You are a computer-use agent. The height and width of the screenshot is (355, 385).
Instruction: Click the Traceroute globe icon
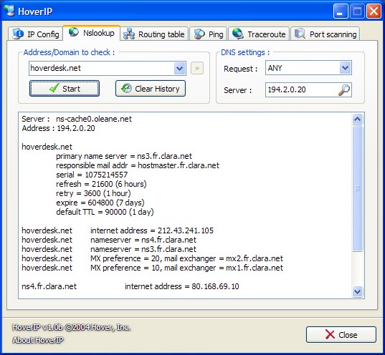238,34
